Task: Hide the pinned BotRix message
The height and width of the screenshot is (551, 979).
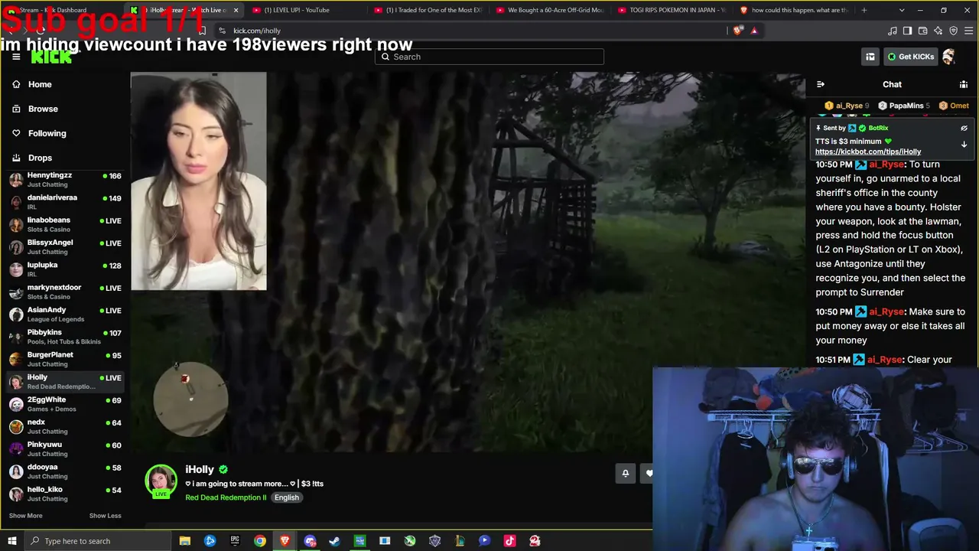Action: tap(964, 129)
